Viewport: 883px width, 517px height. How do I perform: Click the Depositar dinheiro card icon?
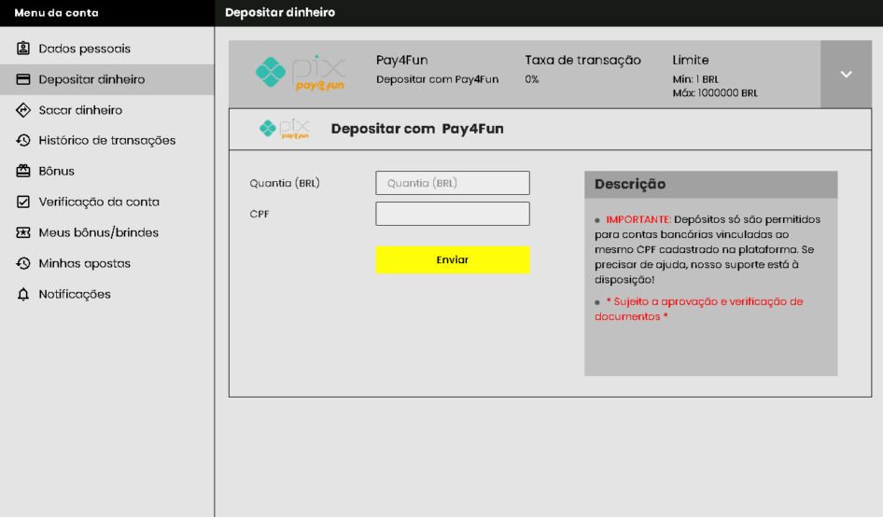coord(23,79)
